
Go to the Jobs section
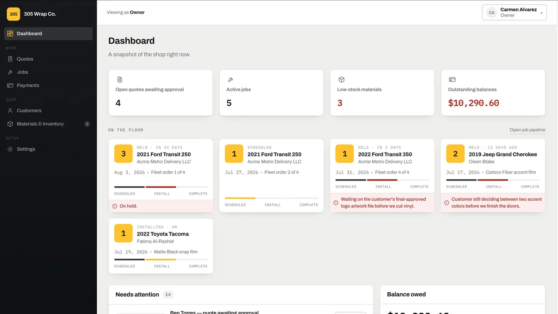click(x=48, y=72)
